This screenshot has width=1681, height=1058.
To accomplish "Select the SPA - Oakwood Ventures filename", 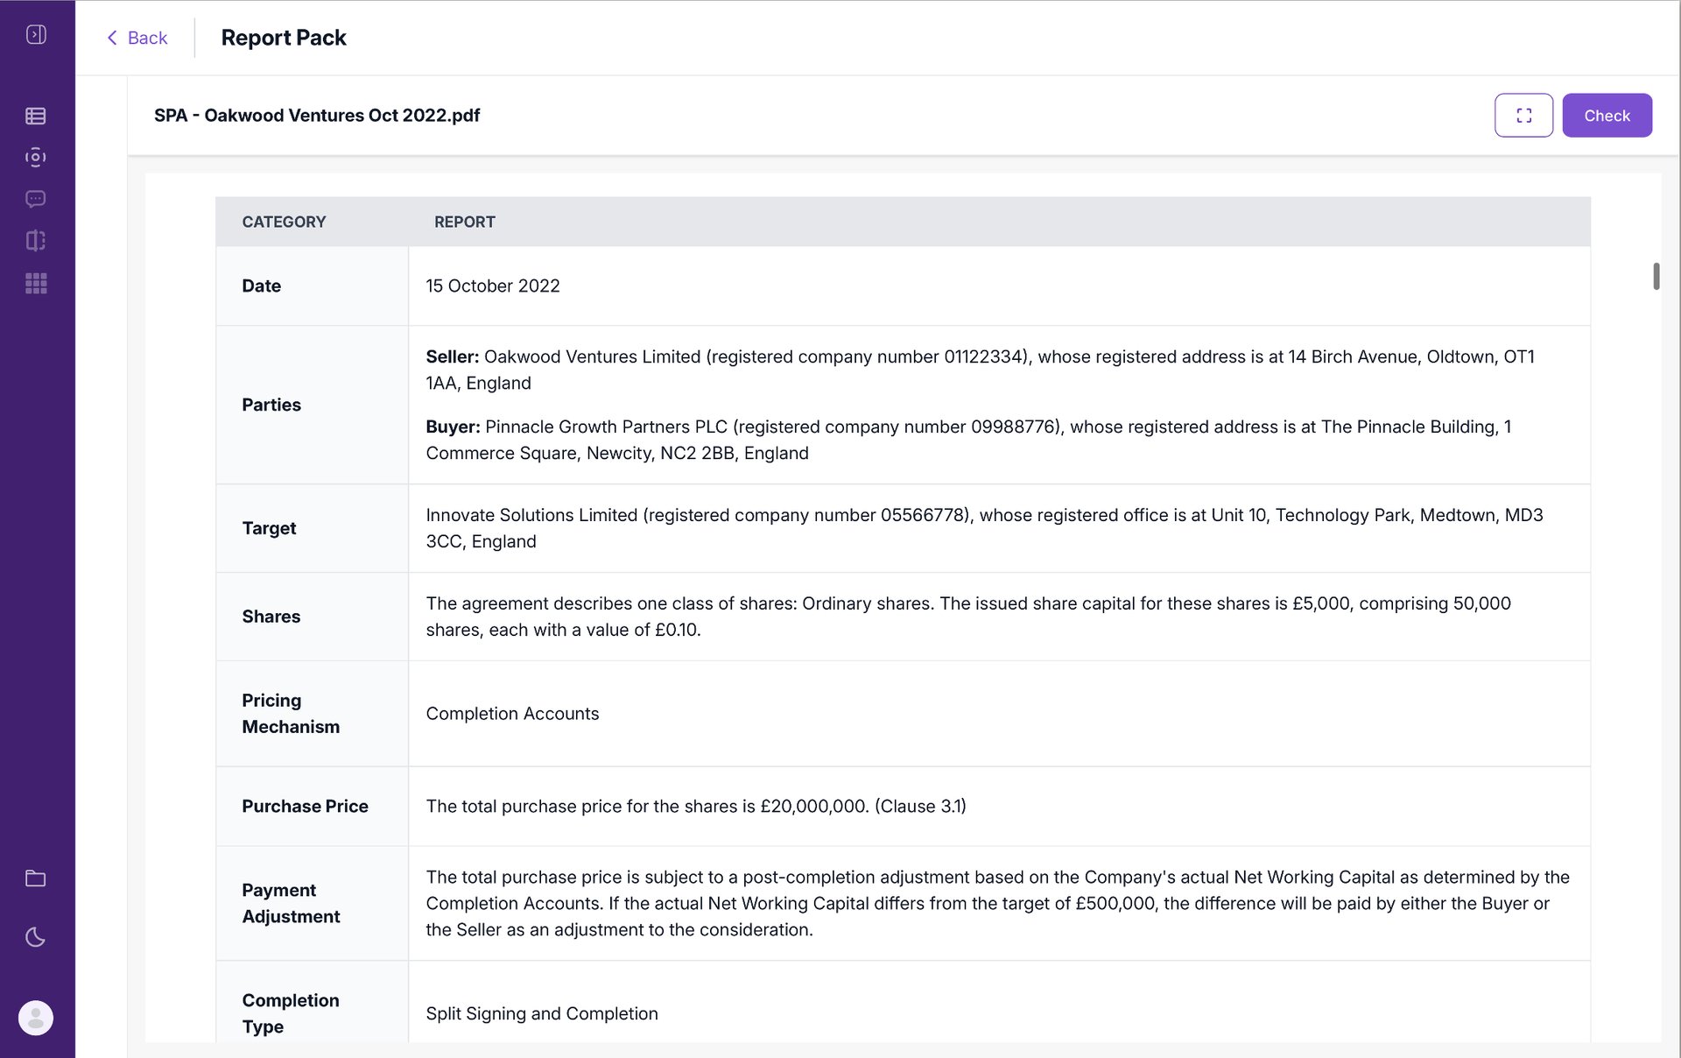I will pyautogui.click(x=317, y=115).
